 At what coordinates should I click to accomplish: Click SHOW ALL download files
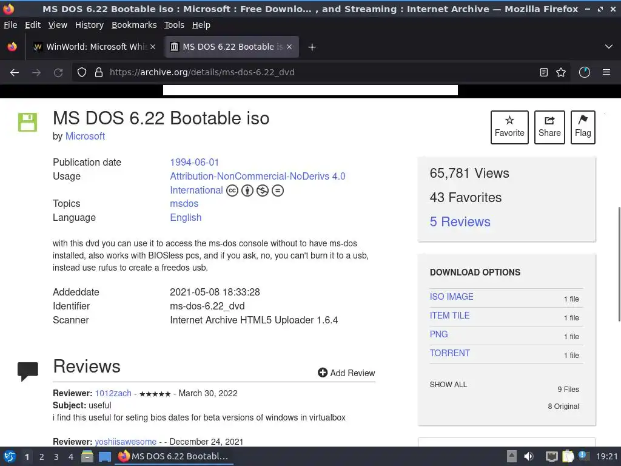pyautogui.click(x=448, y=384)
